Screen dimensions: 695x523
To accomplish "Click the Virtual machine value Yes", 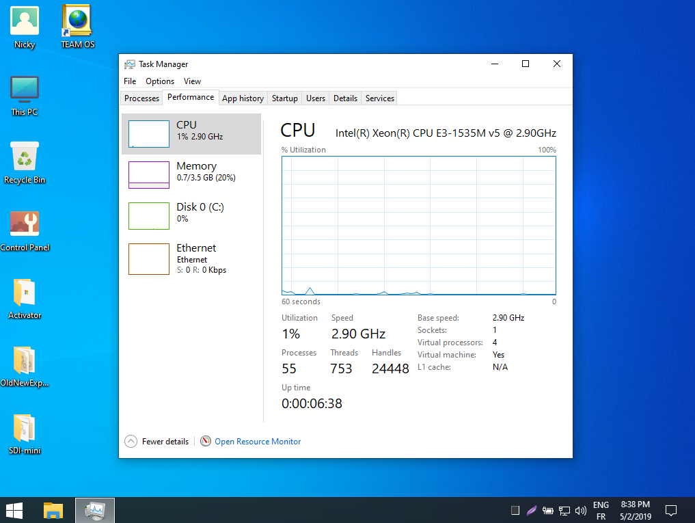I will (498, 354).
